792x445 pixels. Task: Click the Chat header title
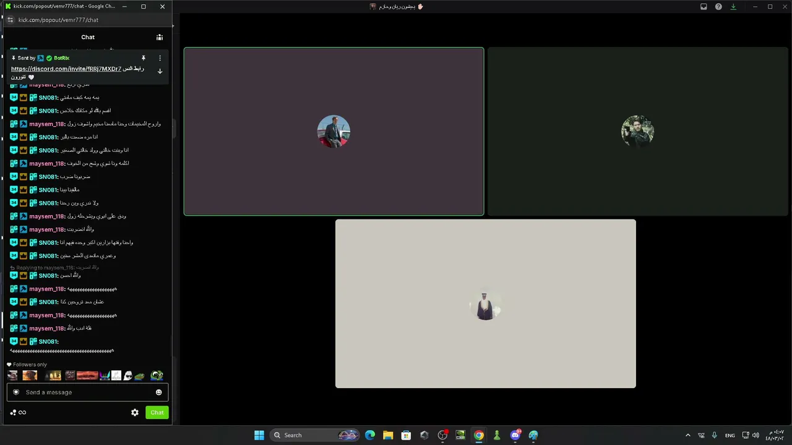tap(88, 37)
